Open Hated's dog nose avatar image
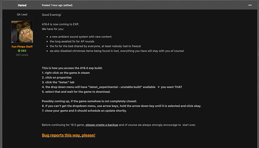 pyautogui.click(x=22, y=32)
